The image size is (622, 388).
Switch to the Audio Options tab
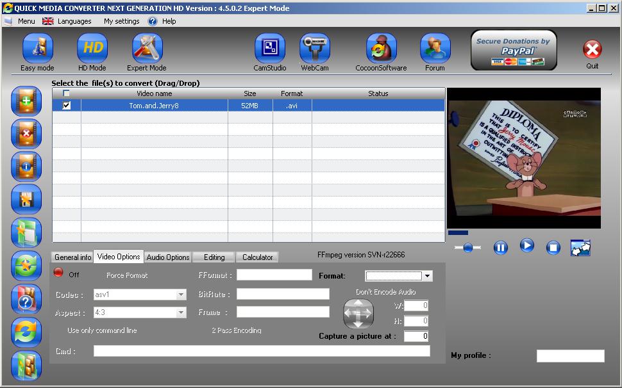pos(168,257)
